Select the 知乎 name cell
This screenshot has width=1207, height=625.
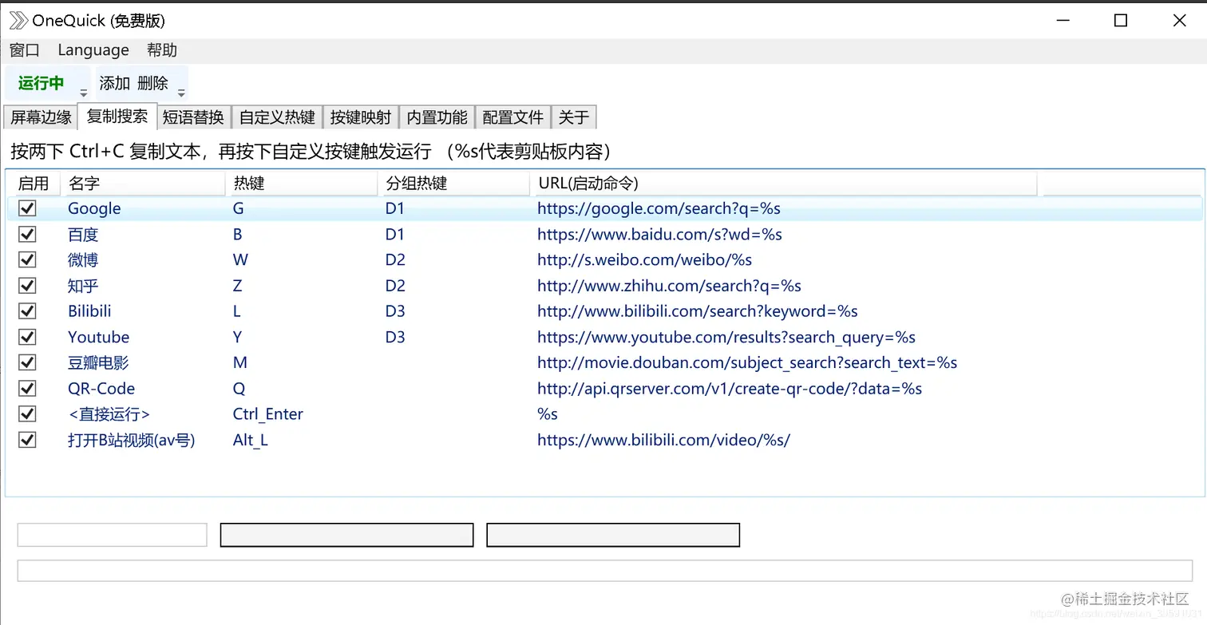[x=83, y=286]
